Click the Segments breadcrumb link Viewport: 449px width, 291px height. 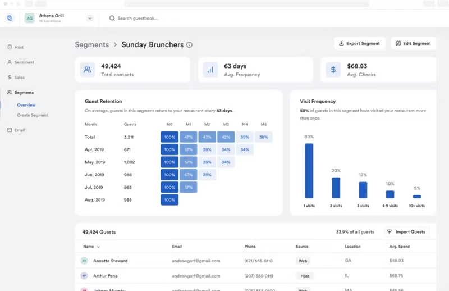click(x=91, y=45)
